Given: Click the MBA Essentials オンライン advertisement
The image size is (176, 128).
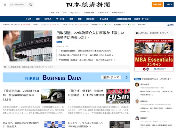Looking at the screenshot, I should [154, 55].
